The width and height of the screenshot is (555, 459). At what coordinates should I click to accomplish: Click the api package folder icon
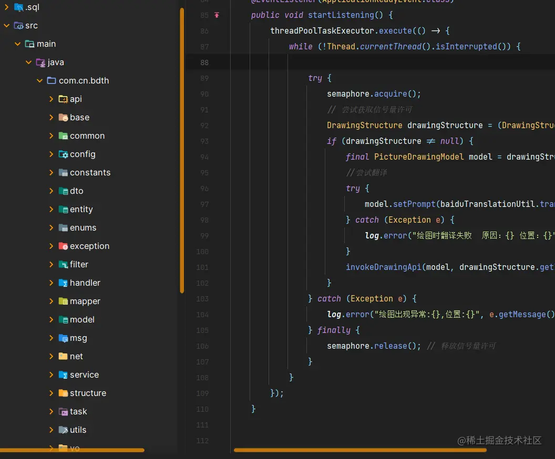[63, 99]
